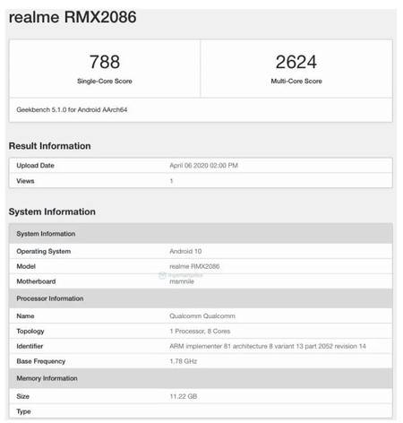The image size is (403, 423).
Task: Click the Processor Information header row
Action: (201, 298)
